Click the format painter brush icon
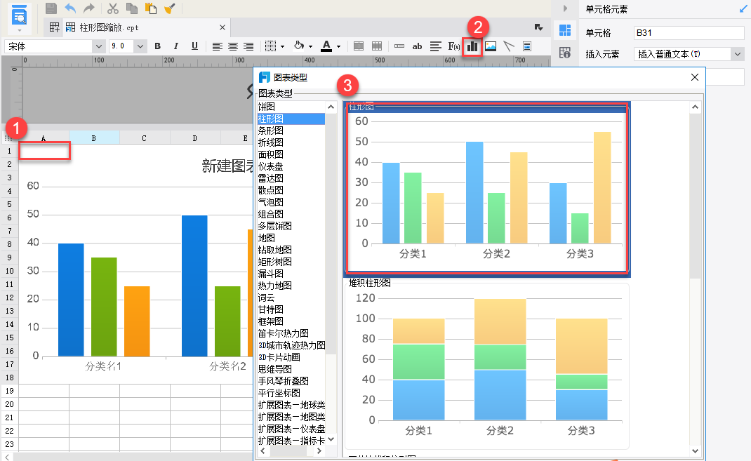The image size is (751, 461). [x=169, y=8]
